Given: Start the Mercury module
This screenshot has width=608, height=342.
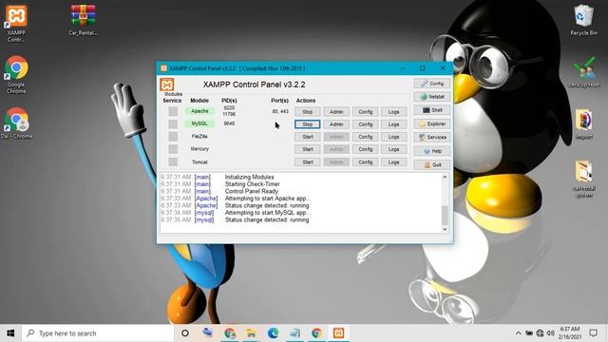Looking at the screenshot, I should pyautogui.click(x=308, y=149).
